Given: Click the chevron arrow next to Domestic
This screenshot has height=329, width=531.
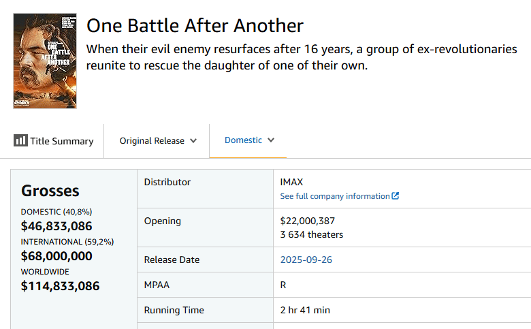Looking at the screenshot, I should 271,140.
